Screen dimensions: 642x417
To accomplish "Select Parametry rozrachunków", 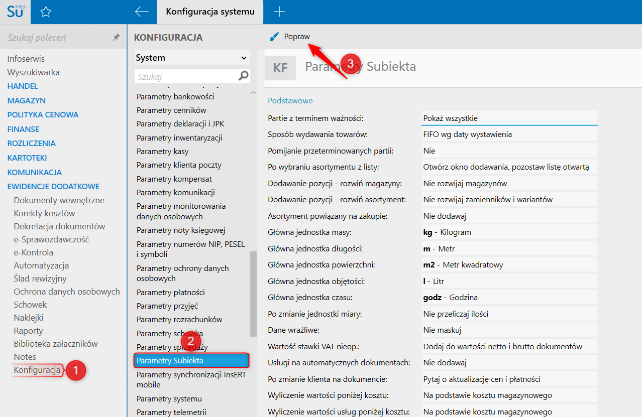I will pos(179,319).
